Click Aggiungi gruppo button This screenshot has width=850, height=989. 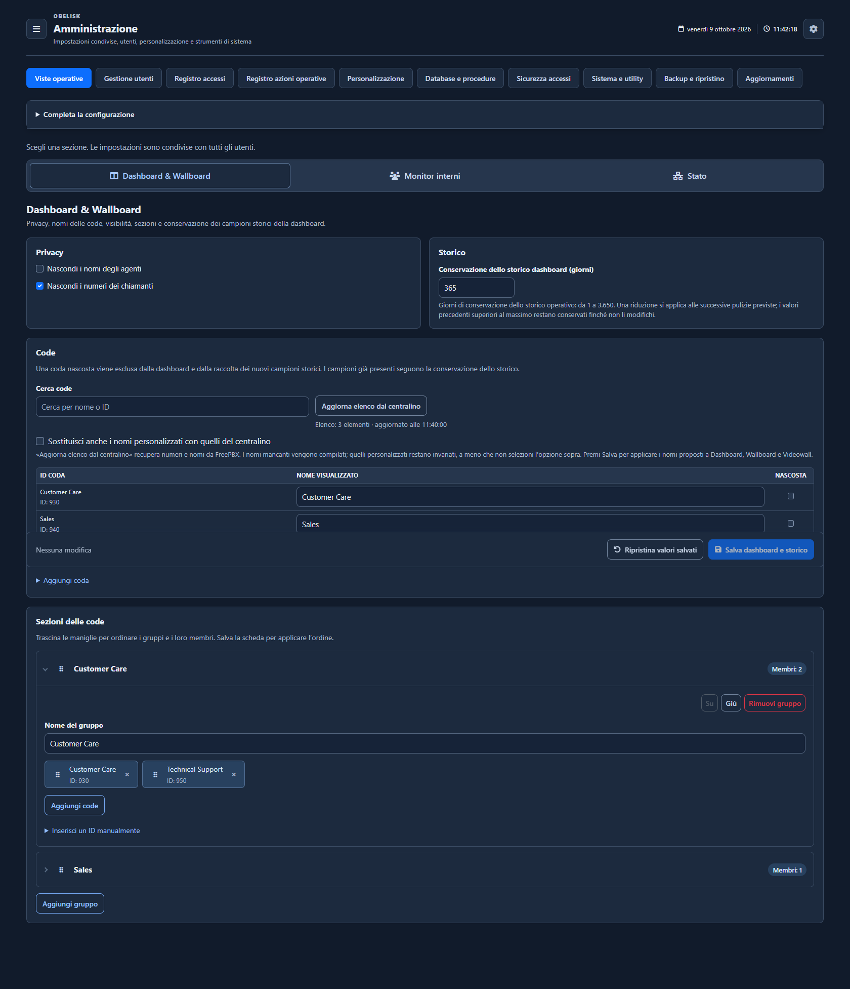[x=70, y=904]
